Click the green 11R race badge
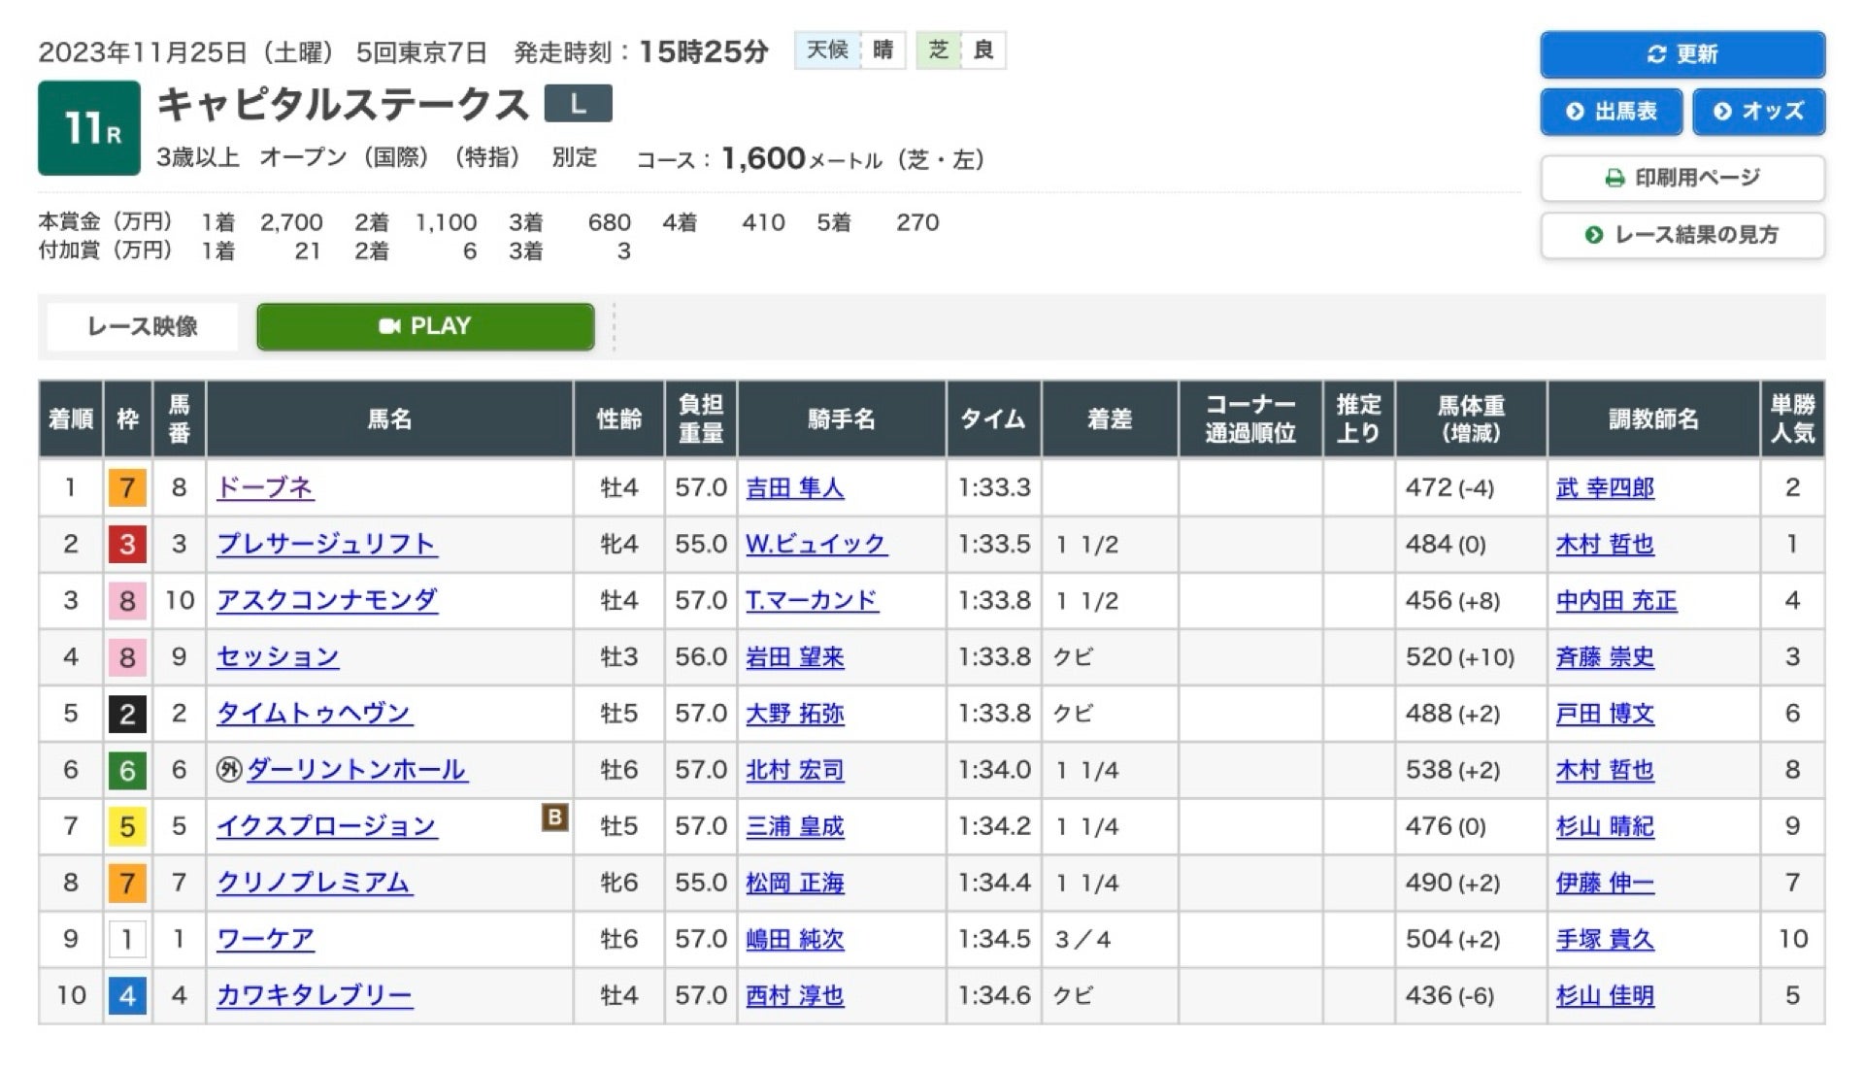The height and width of the screenshot is (1069, 1864). tap(89, 128)
